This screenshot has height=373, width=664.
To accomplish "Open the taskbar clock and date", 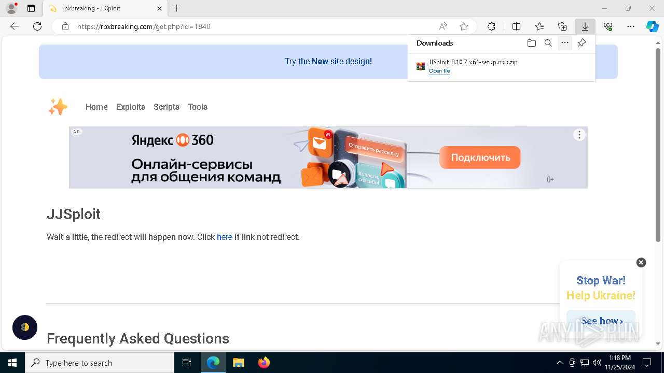I will 620,363.
